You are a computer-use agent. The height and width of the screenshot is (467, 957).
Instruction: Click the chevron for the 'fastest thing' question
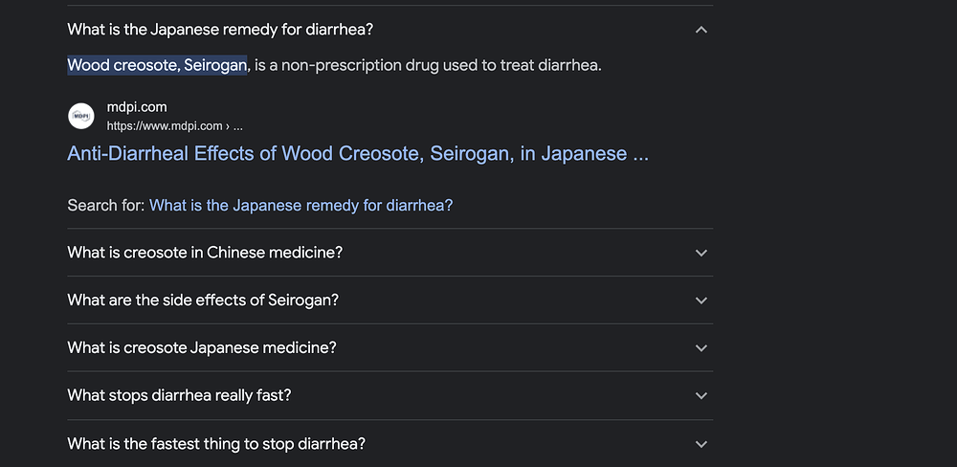701,444
